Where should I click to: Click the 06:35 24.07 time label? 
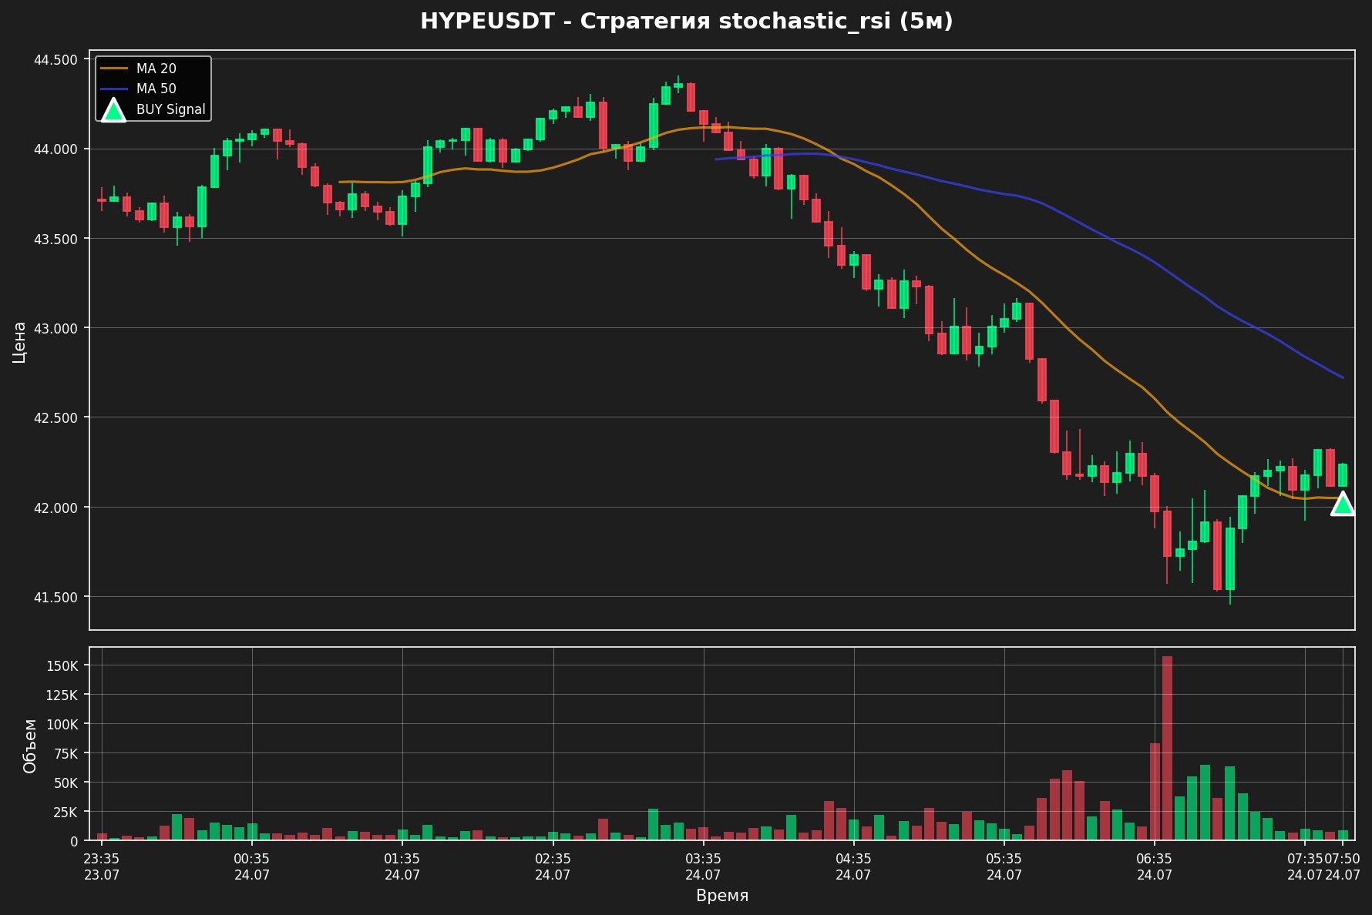click(1155, 866)
